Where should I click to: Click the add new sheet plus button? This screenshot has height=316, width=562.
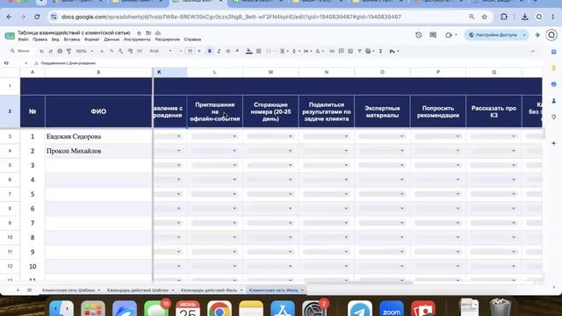pyautogui.click(x=18, y=291)
